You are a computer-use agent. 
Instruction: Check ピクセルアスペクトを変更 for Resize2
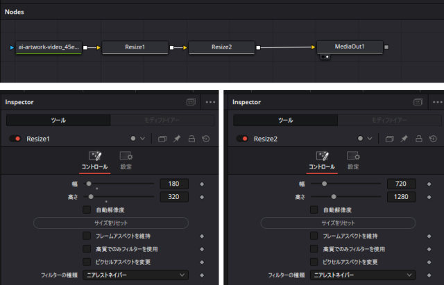click(x=314, y=262)
